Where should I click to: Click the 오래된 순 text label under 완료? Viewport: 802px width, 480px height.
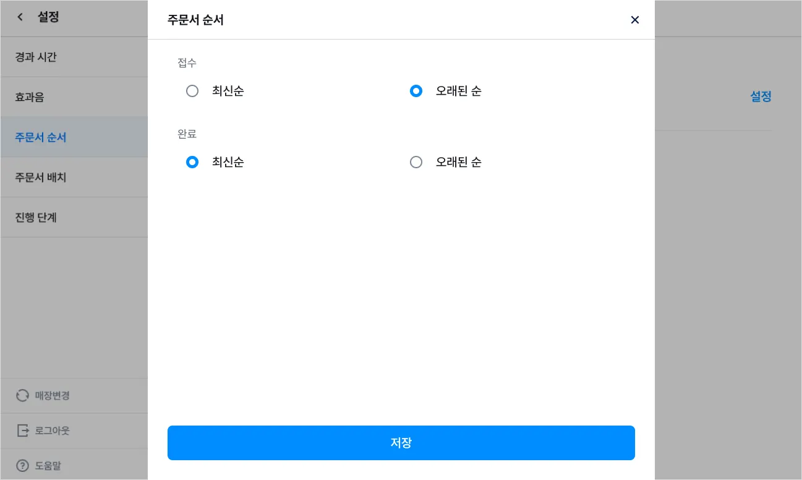pos(458,162)
